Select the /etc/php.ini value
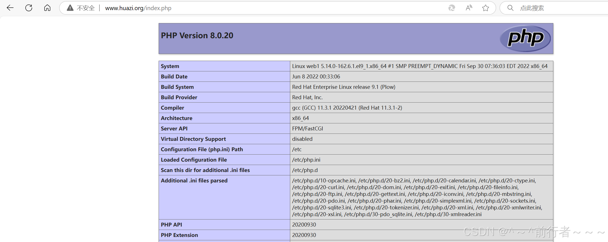 click(306, 160)
